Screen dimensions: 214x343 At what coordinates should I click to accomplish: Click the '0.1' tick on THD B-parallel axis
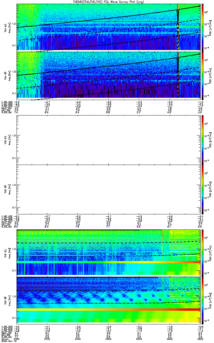(x=14, y=207)
